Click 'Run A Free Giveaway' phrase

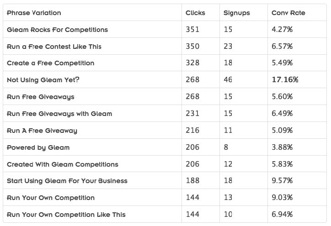(42, 131)
